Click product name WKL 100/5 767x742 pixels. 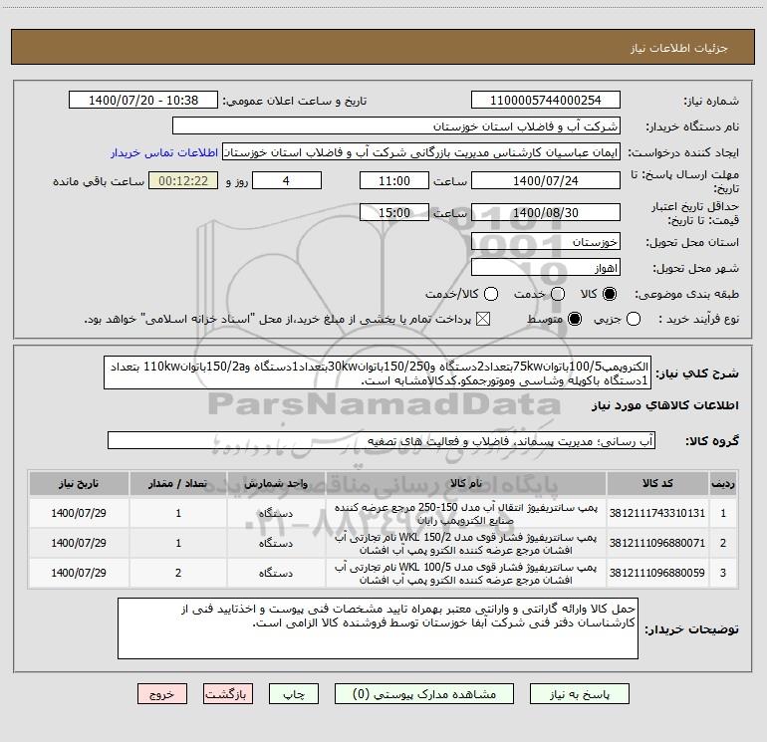click(x=466, y=574)
